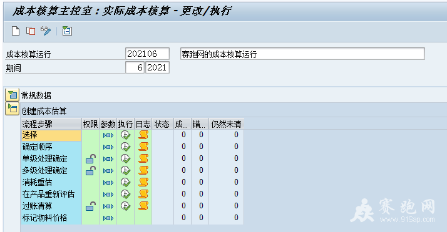Viewport: 447px width, 232px height.
Task: Execute the 过账清算 step
Action: pos(125,206)
